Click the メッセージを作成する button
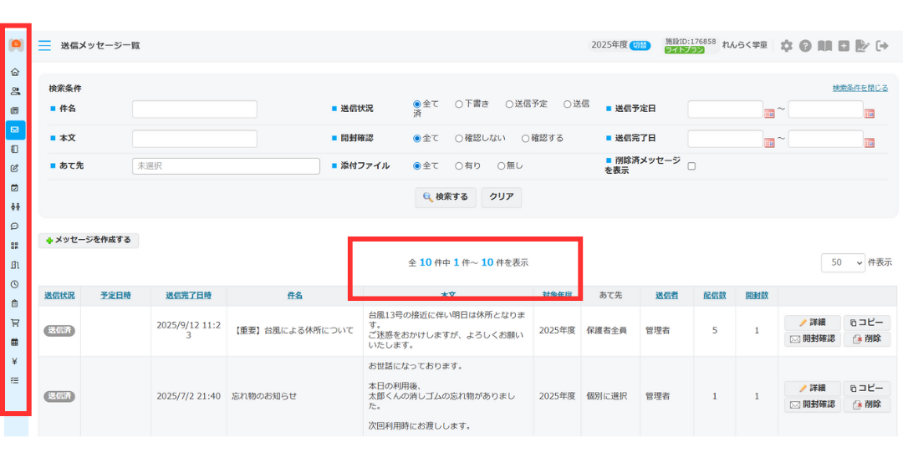 [x=89, y=241]
